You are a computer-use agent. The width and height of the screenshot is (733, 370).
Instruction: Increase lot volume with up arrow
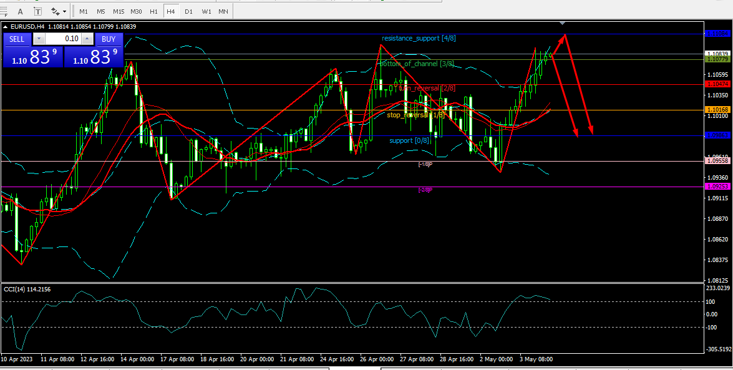[x=87, y=39]
